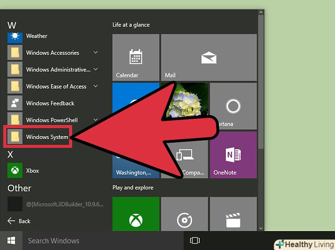The width and height of the screenshot is (335, 250).
Task: Select the @{Microsoft.3DBuilder_10.9.6... entry text
Action: 65,205
